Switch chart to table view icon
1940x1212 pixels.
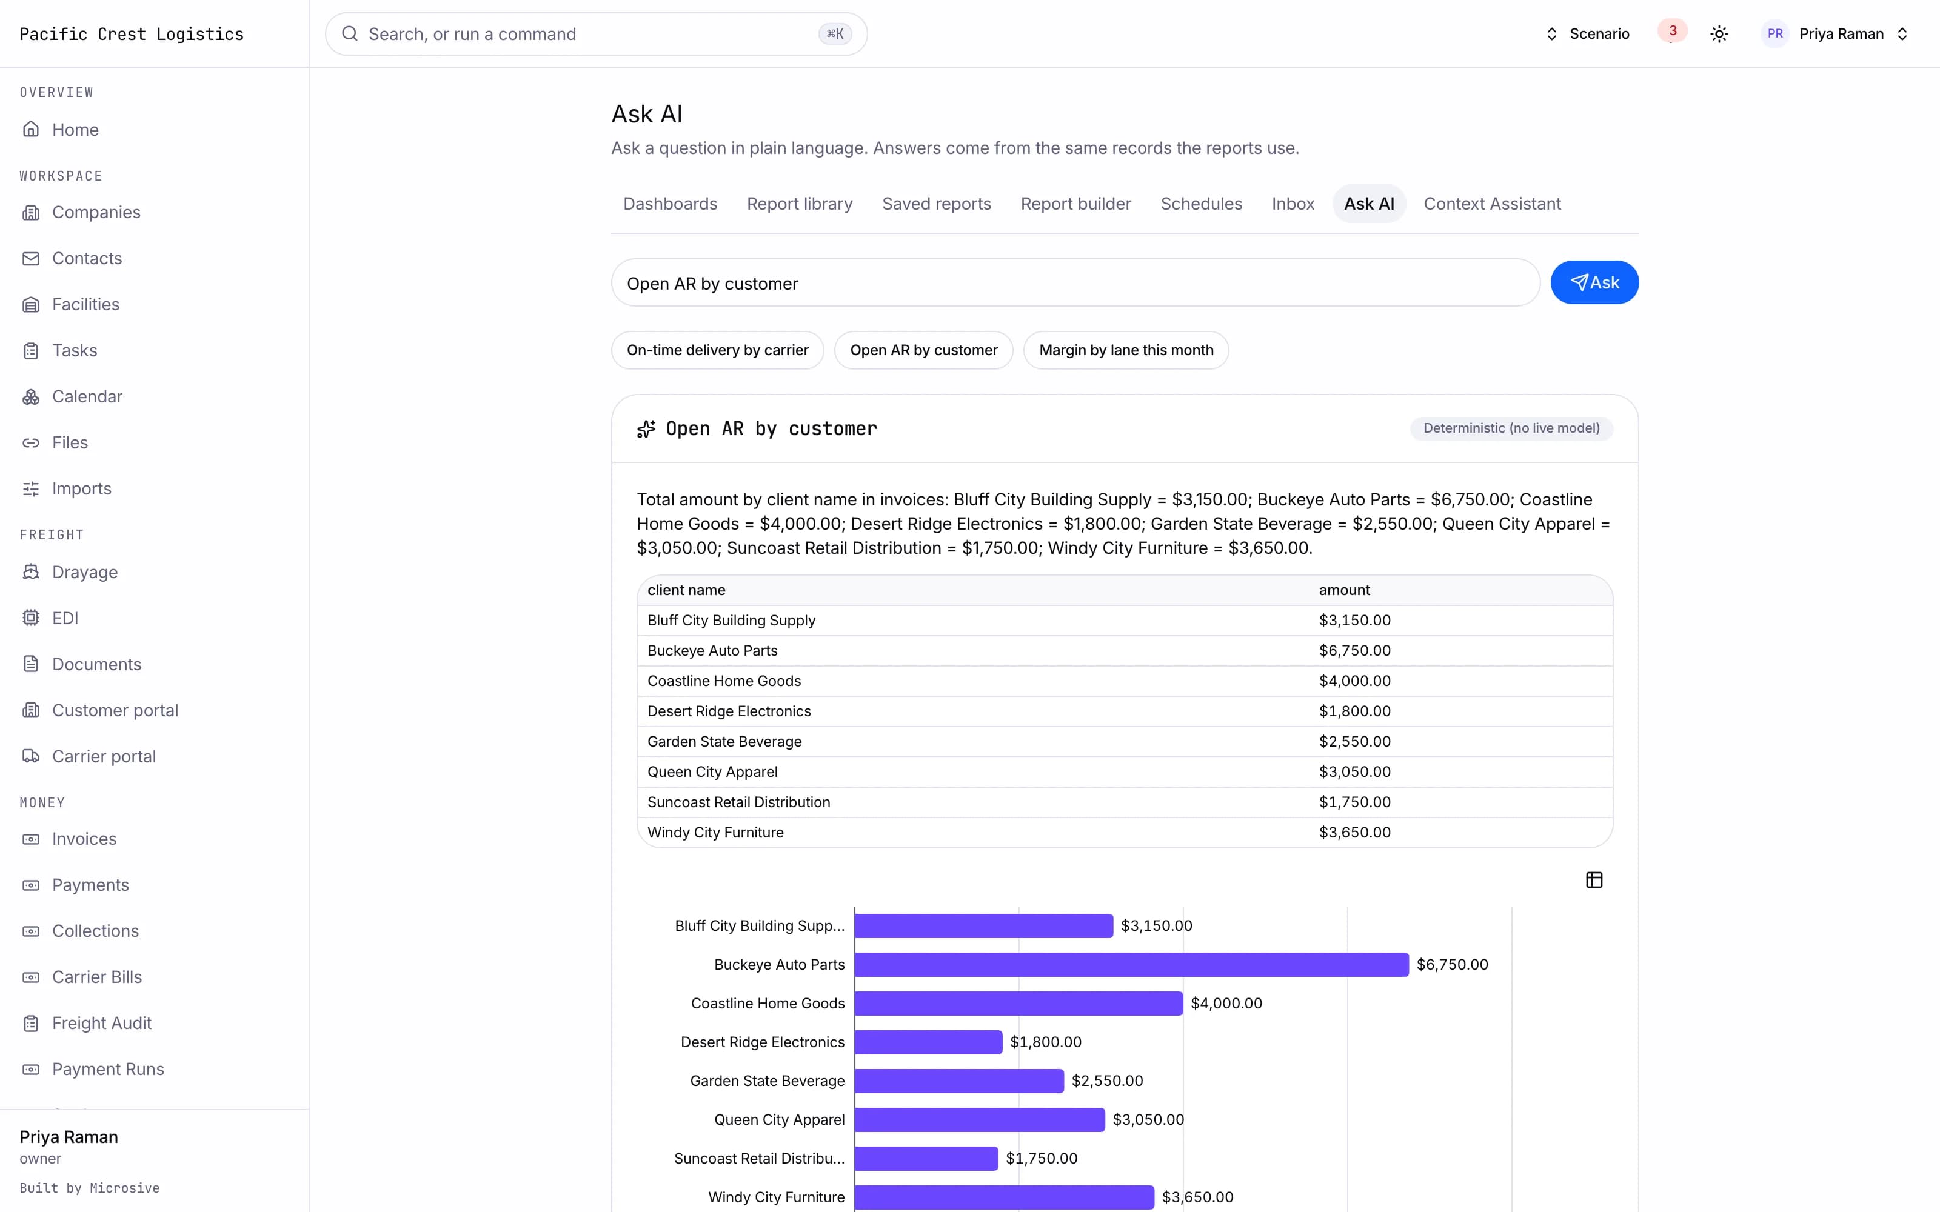[1594, 880]
